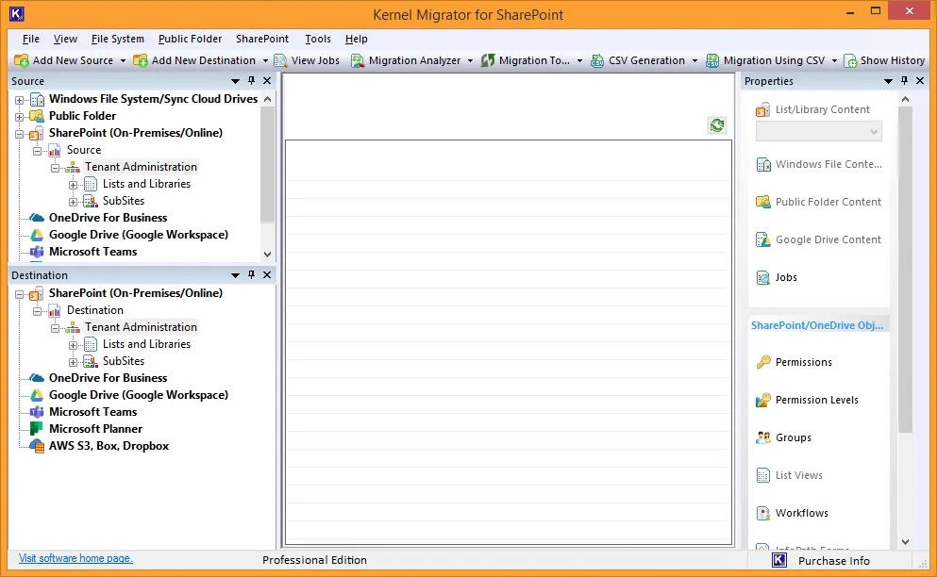937x577 pixels.
Task: Collapse Tenant Administration in the Source tree
Action: click(x=55, y=168)
